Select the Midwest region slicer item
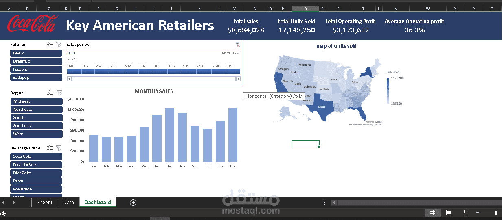502x220 pixels. pos(36,101)
